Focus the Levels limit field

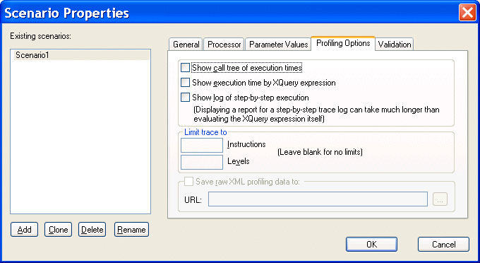(x=202, y=162)
